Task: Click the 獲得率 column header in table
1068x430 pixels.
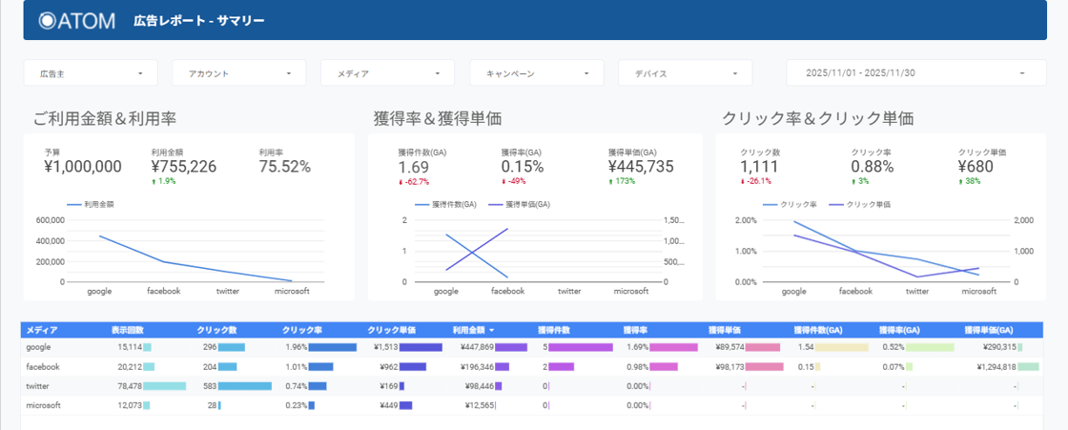Action: [636, 330]
